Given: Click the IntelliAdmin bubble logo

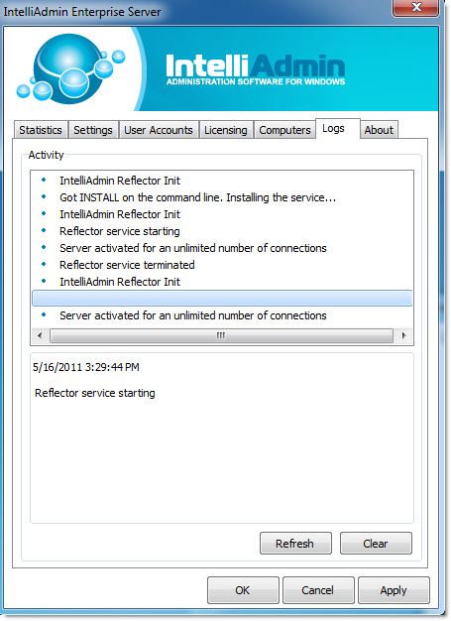Looking at the screenshot, I should (71, 69).
